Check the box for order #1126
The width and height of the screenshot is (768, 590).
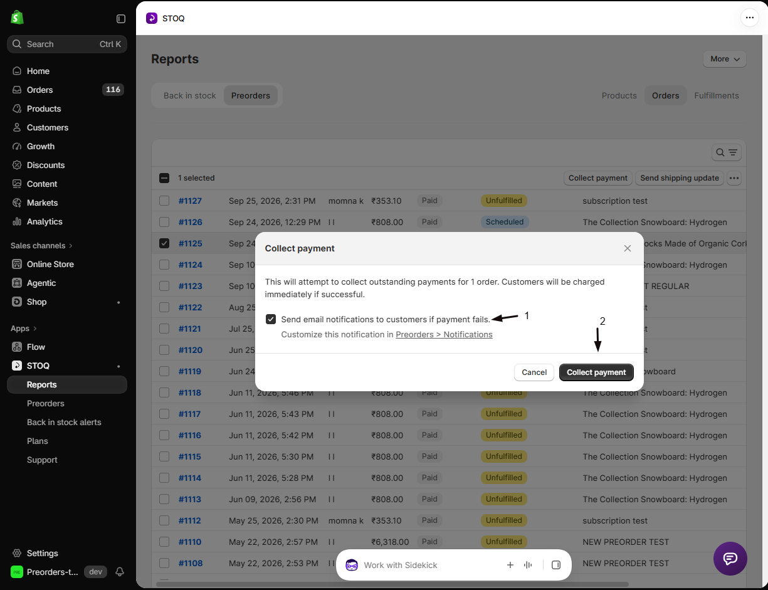click(164, 222)
